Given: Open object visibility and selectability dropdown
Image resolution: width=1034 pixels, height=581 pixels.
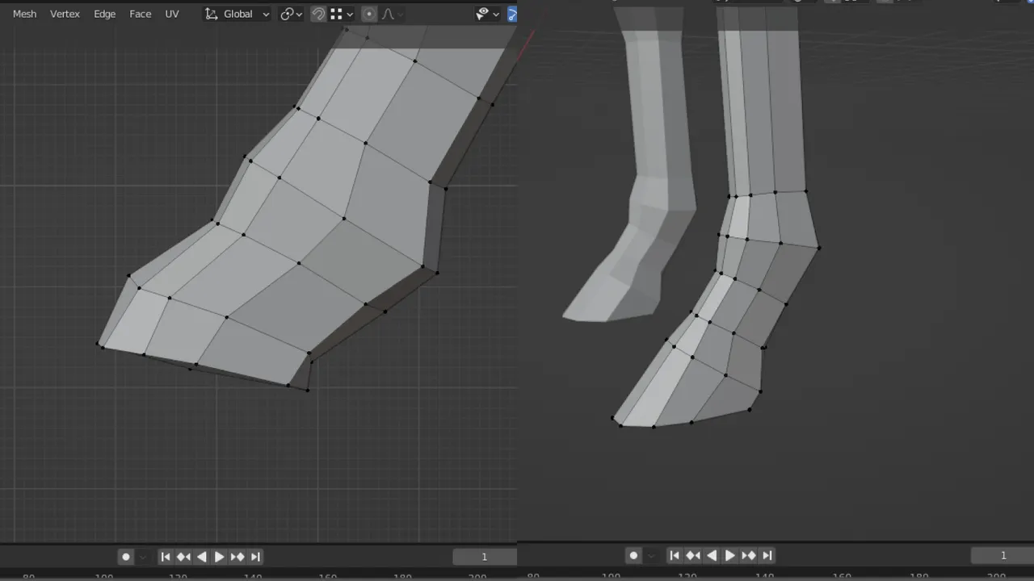Looking at the screenshot, I should pos(487,14).
